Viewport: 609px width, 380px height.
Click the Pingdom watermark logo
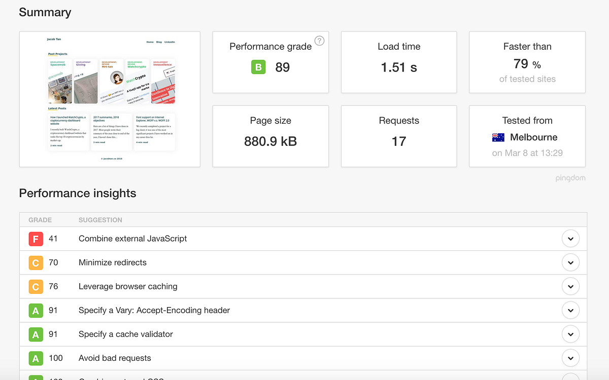[571, 178]
